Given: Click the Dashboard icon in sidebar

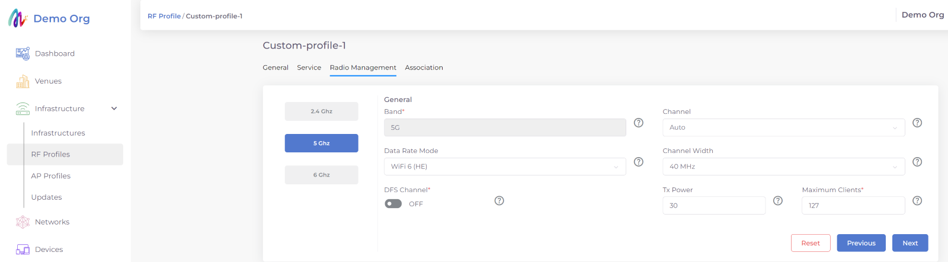Looking at the screenshot, I should (x=23, y=53).
